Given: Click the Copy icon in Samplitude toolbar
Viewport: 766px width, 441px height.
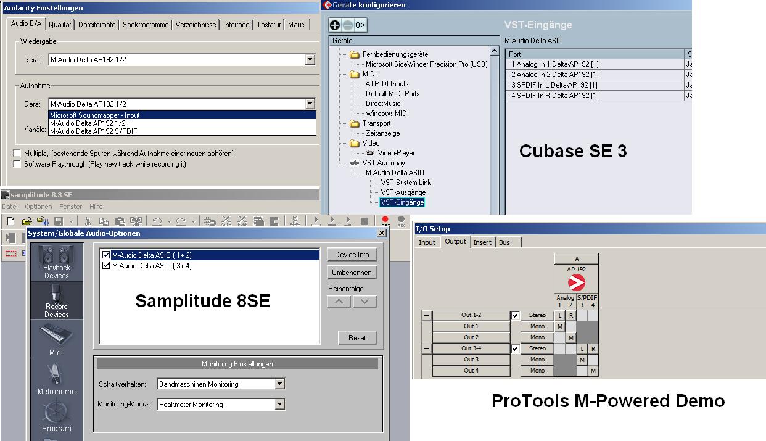Looking at the screenshot, I should [x=104, y=221].
